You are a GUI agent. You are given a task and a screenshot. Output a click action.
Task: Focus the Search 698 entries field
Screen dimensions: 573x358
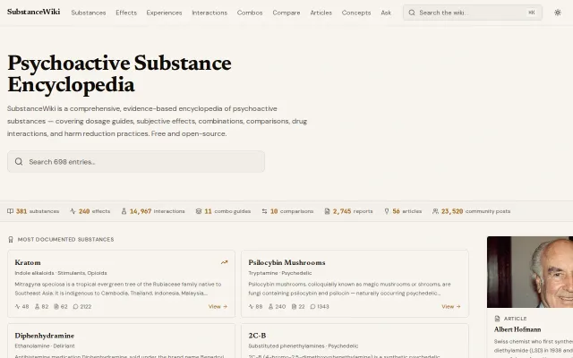[136, 161]
